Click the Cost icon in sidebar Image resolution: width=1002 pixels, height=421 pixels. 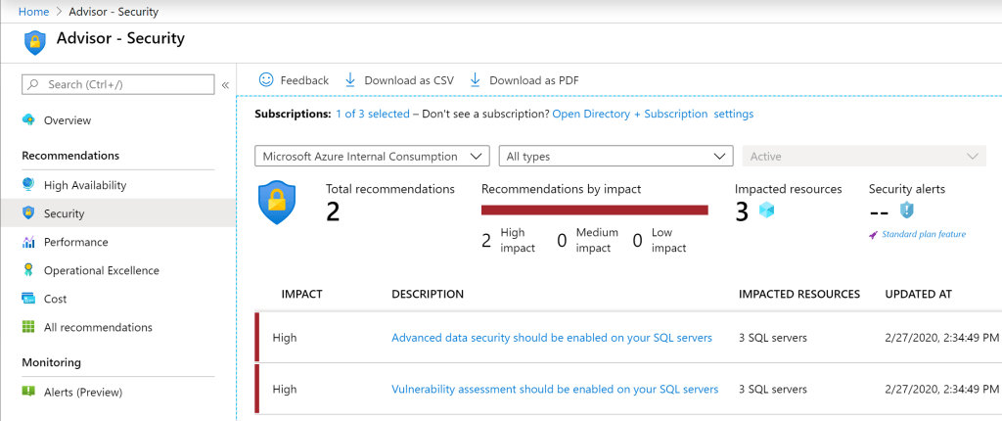pos(28,299)
